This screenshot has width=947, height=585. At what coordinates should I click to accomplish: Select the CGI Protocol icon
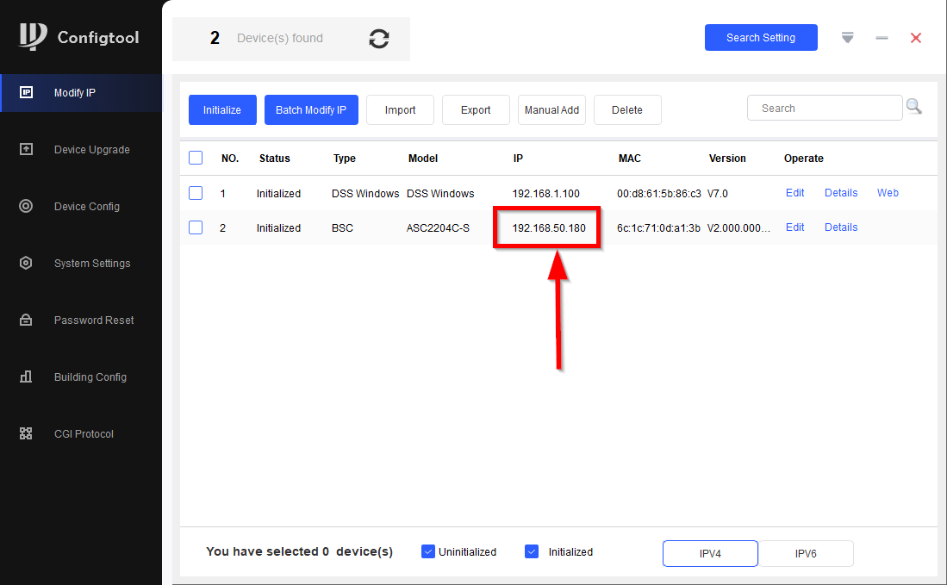coord(26,433)
